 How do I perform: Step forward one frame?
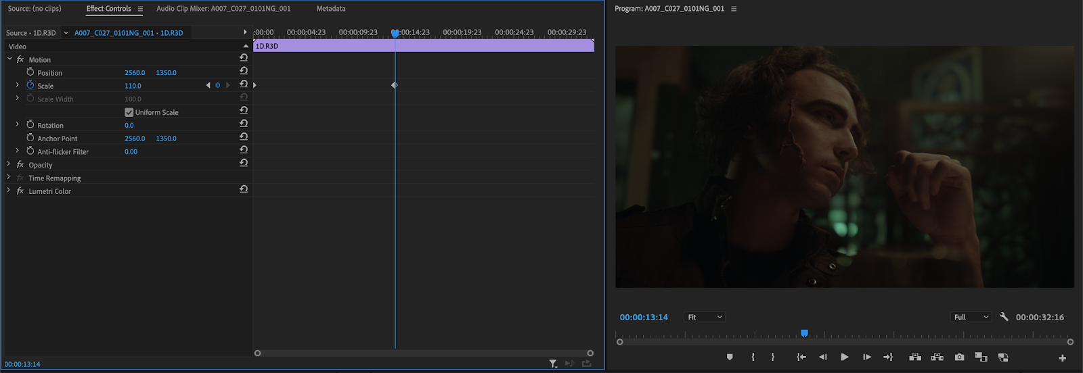pyautogui.click(x=866, y=357)
